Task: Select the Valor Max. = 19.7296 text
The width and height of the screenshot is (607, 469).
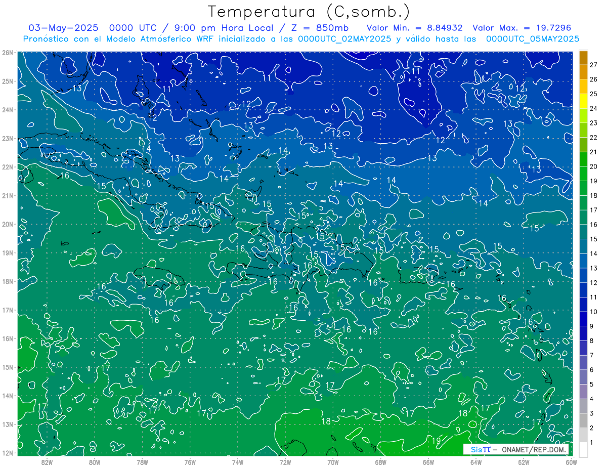Action: [522, 28]
